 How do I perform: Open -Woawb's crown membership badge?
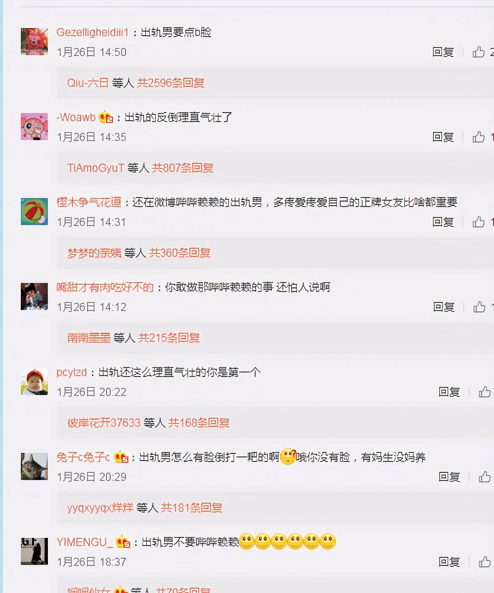(106, 117)
